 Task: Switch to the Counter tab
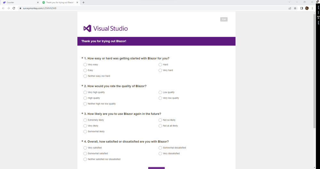(20, 3)
